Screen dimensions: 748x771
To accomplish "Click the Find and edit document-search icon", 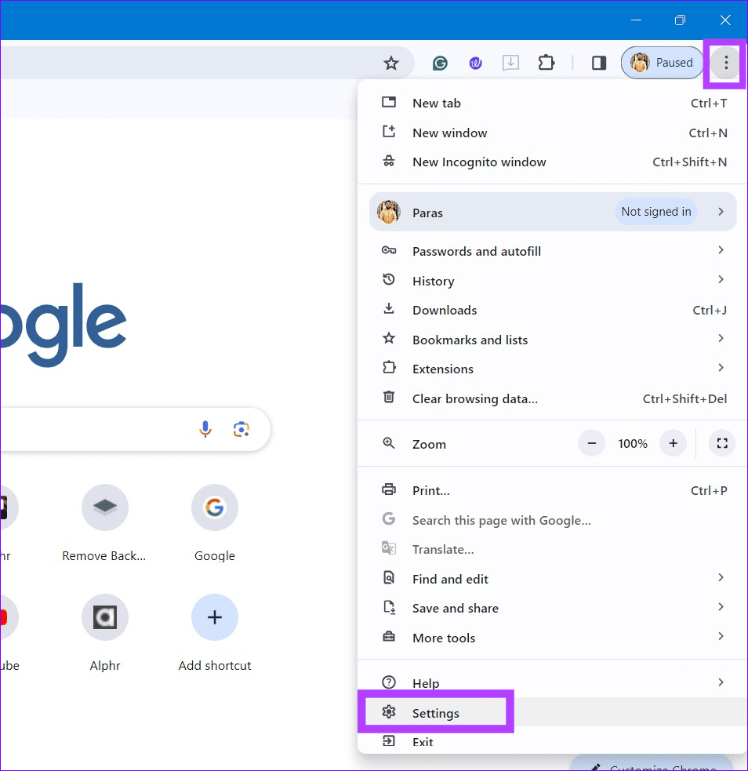I will [x=389, y=577].
